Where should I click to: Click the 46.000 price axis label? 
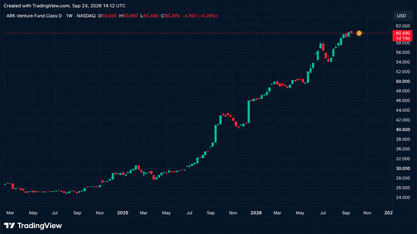click(x=403, y=101)
